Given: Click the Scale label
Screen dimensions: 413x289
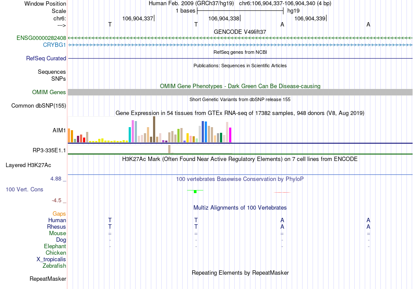Looking at the screenshot, I should 59,11.
